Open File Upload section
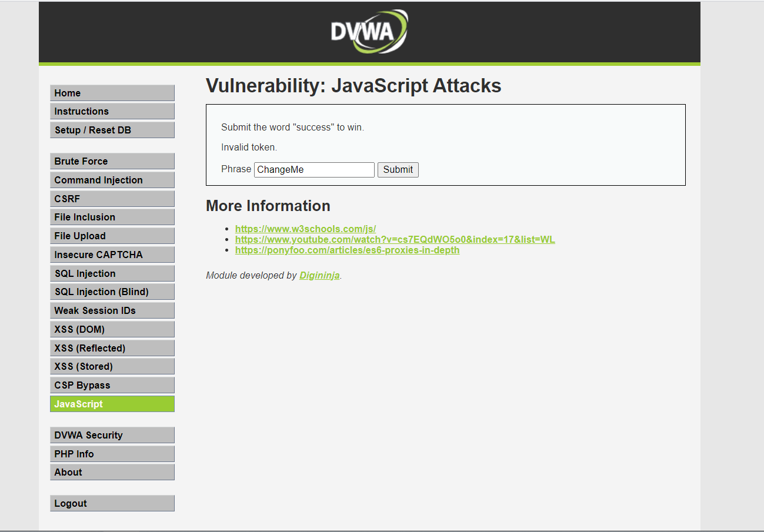The image size is (764, 532). tap(112, 236)
